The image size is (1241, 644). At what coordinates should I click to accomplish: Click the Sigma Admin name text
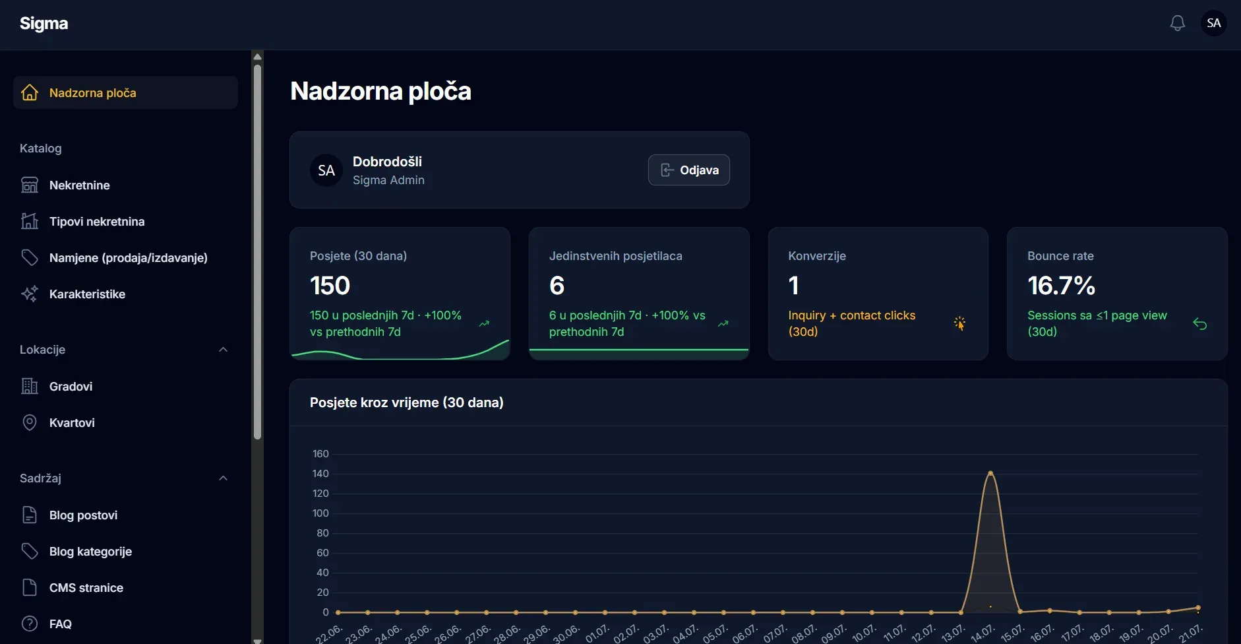point(388,180)
